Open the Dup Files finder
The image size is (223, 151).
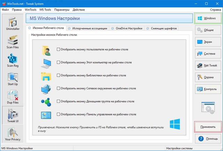click(12, 97)
